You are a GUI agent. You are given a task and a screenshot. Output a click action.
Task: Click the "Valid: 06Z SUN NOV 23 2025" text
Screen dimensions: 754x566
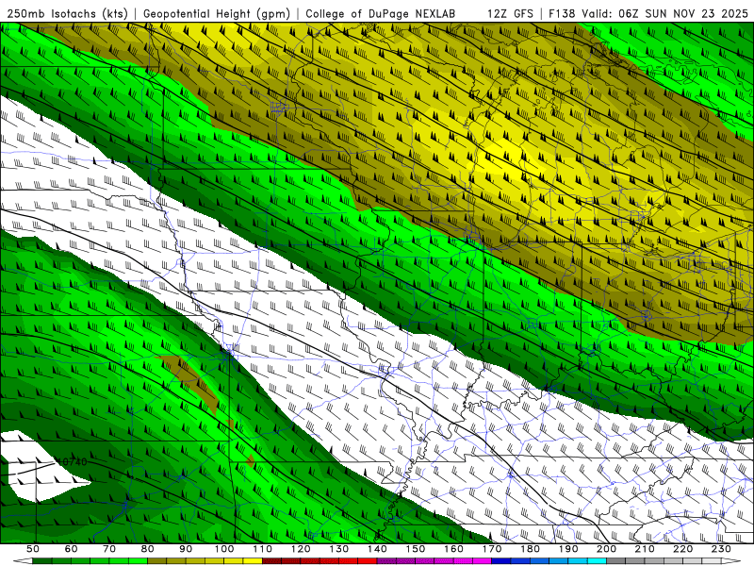[664, 13]
